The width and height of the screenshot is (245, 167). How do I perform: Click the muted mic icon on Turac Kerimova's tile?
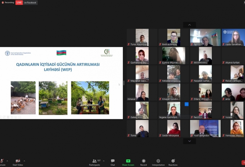(x=128, y=44)
